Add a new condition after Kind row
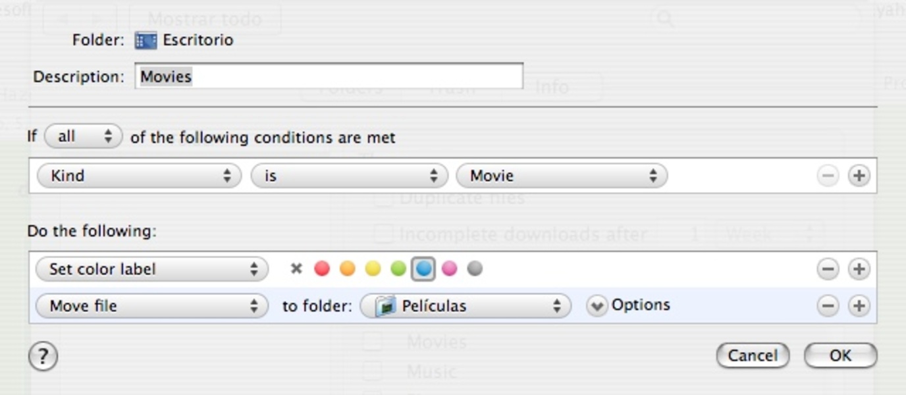906x395 pixels. [x=859, y=176]
